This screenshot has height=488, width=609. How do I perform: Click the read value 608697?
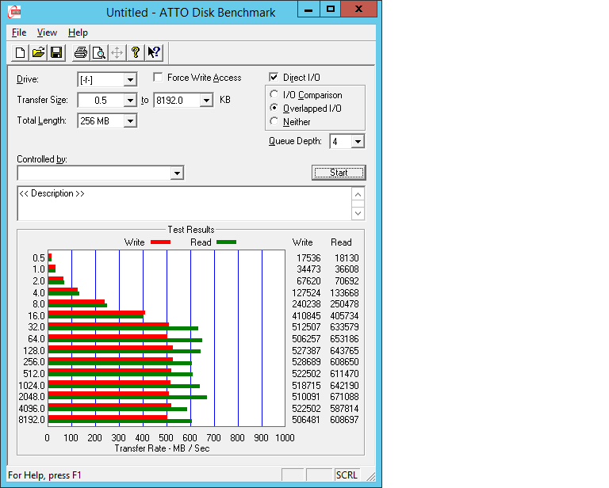(344, 419)
